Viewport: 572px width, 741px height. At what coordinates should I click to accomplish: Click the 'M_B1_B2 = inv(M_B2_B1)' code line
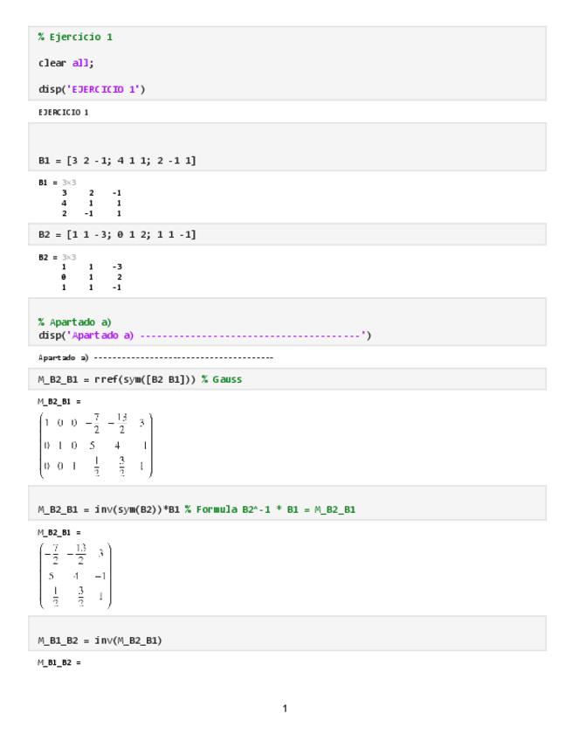click(100, 640)
